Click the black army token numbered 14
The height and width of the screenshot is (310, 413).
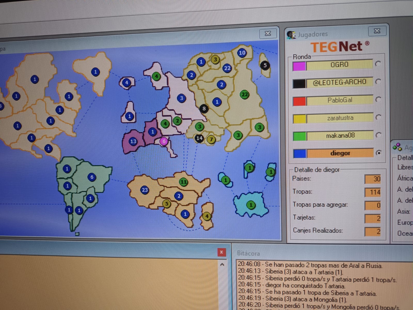tap(199, 138)
